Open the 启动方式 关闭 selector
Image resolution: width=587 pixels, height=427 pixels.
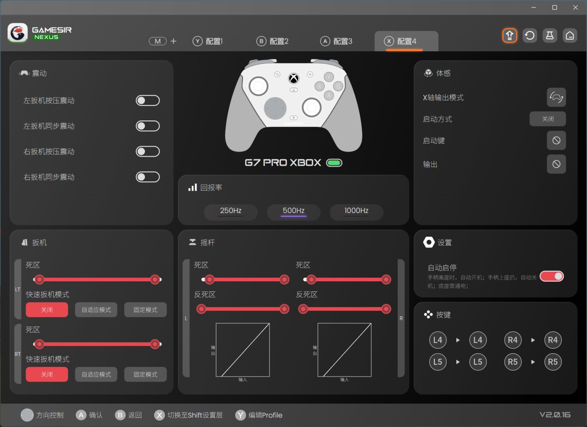tap(548, 119)
